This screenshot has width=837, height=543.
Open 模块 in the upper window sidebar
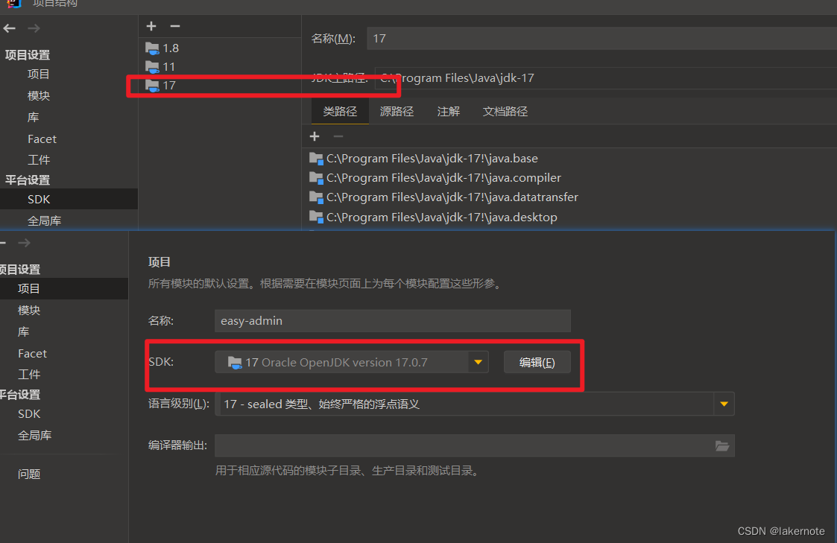coord(39,95)
